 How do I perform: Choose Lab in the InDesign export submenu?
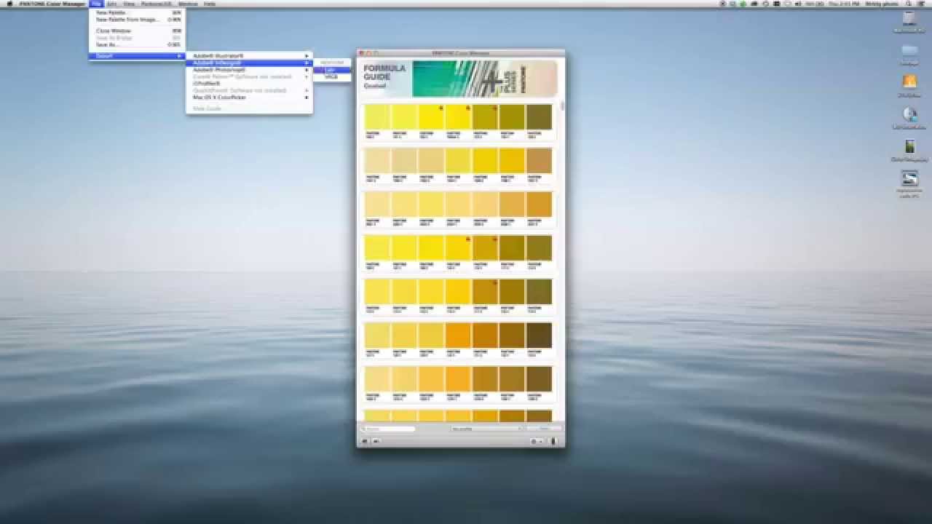point(333,70)
